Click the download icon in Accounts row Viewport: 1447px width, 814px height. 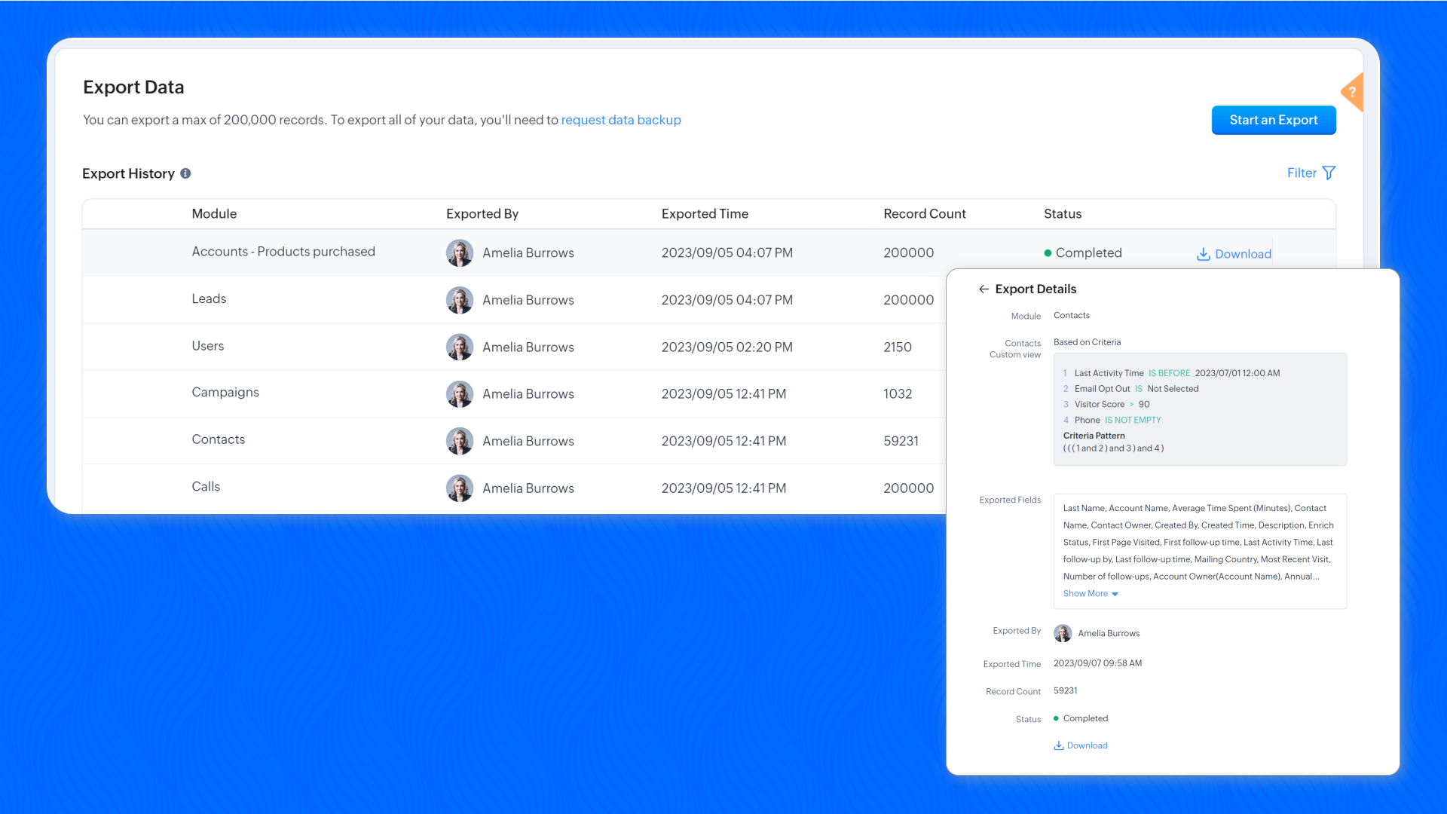[1204, 254]
